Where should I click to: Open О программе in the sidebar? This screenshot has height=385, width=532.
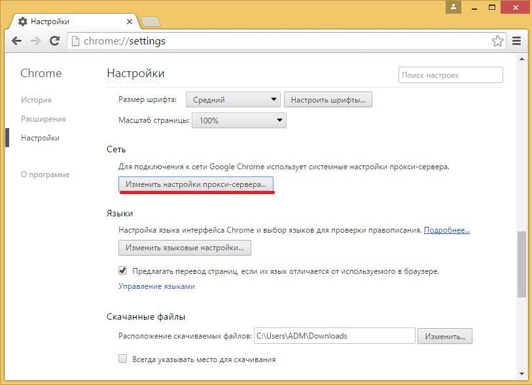pos(45,175)
